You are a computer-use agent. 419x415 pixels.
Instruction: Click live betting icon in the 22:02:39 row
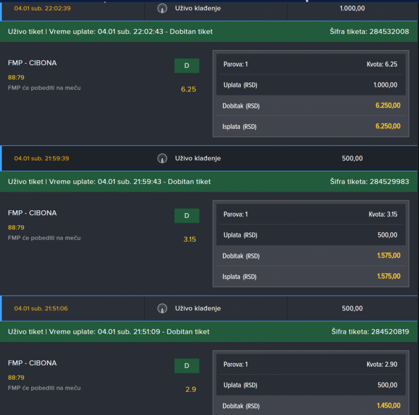162,9
